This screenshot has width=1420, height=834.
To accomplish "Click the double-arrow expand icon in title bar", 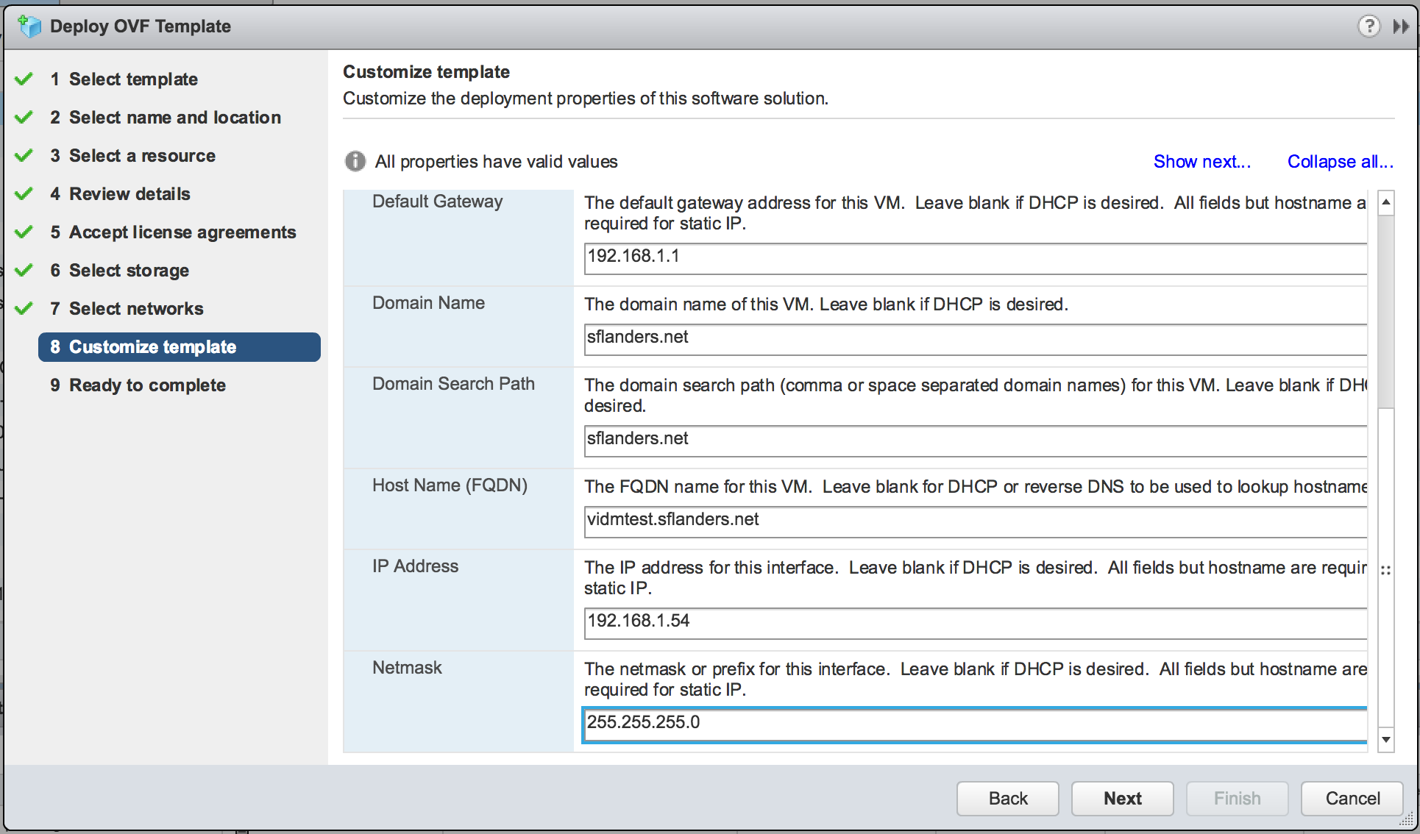I will [1401, 26].
